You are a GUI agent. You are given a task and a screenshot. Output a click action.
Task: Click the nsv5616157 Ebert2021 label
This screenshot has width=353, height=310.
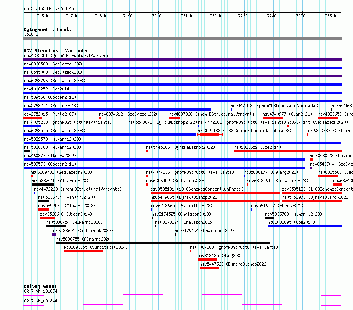(277, 206)
